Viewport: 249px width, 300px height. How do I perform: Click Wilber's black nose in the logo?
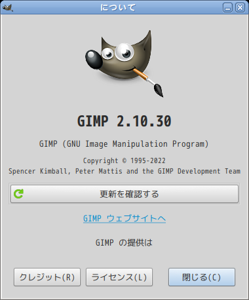94,60
